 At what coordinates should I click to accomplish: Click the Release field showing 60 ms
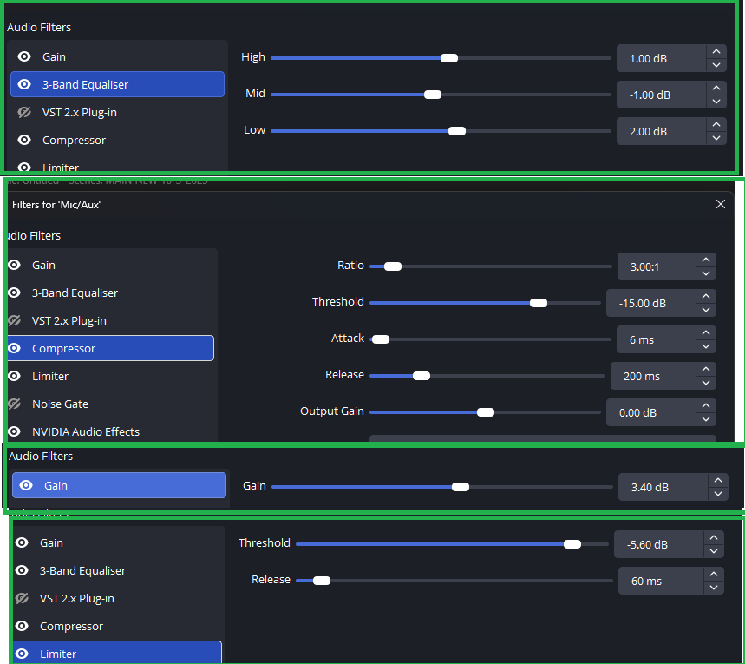coord(662,581)
